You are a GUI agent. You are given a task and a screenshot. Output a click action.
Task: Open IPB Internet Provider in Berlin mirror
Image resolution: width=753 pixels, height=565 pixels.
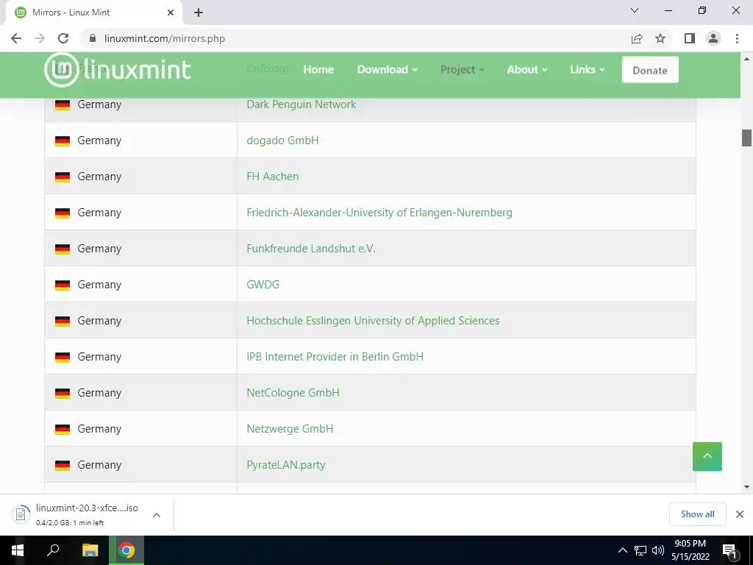pyautogui.click(x=335, y=357)
